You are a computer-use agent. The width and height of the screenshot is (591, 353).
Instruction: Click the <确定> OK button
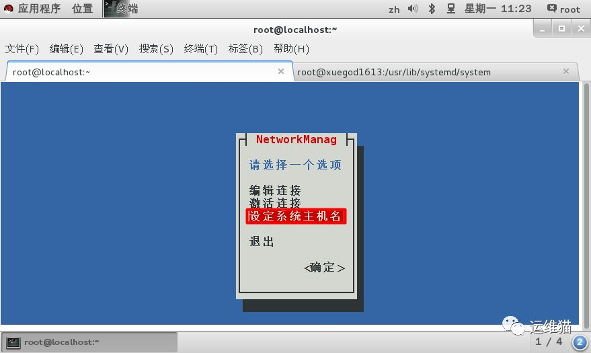click(x=325, y=268)
